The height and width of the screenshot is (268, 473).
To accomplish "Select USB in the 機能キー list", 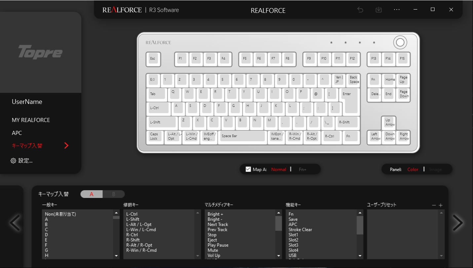I will [x=293, y=255].
